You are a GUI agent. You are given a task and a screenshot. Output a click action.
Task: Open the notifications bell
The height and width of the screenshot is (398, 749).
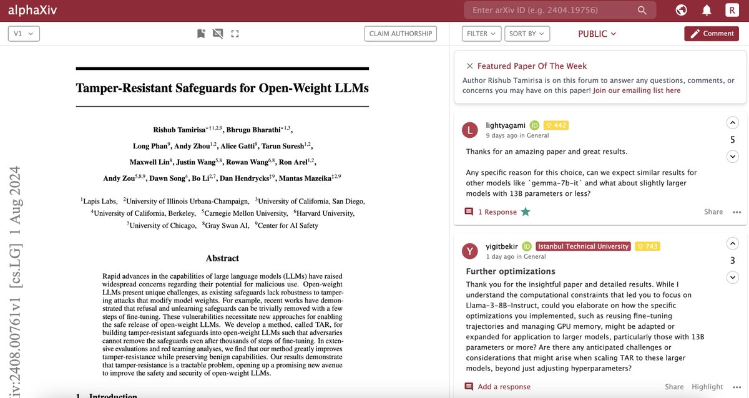(x=707, y=10)
